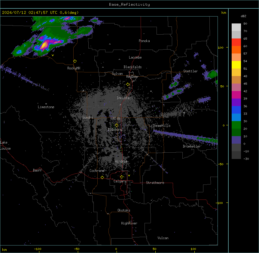Image resolution: width=259 pixels, height=253 pixels.
Task: Click the Sylvan label
Action: [117, 74]
